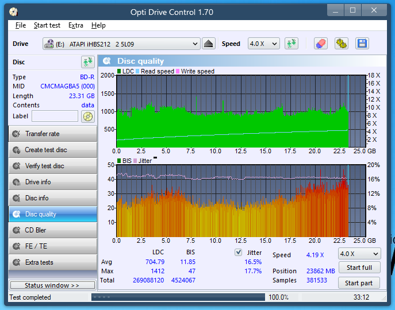Open the 4.0 X speed dropdown above Start full

click(x=359, y=254)
